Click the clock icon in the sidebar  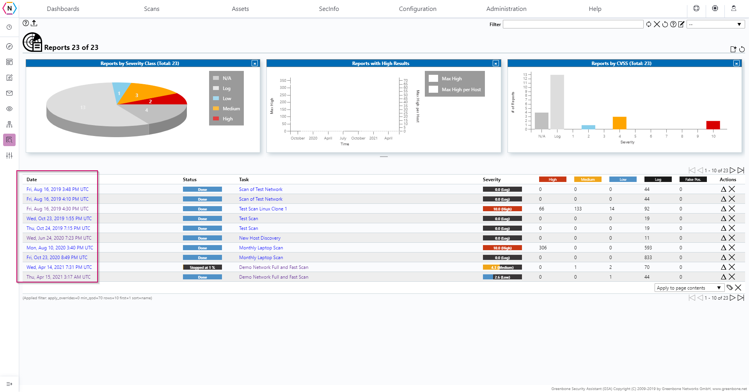click(9, 27)
